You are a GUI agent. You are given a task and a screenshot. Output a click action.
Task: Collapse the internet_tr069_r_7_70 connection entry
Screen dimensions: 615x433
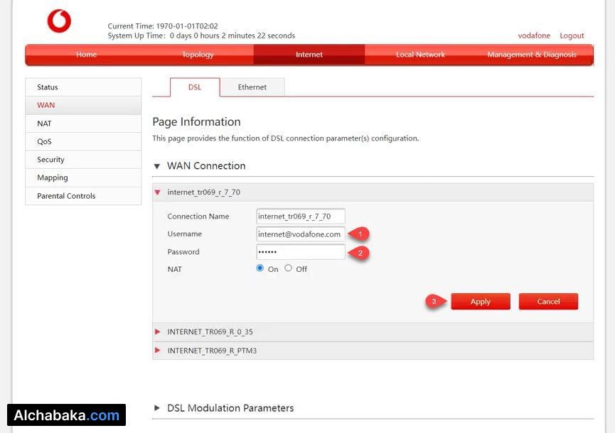[157, 192]
